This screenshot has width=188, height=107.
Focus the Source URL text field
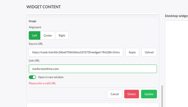76,52
